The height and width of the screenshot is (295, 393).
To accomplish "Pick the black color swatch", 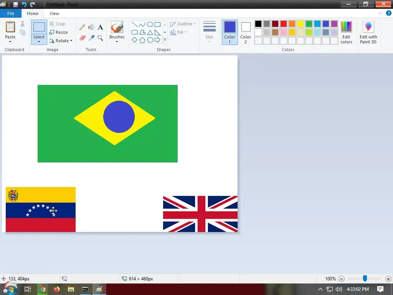I will [258, 24].
